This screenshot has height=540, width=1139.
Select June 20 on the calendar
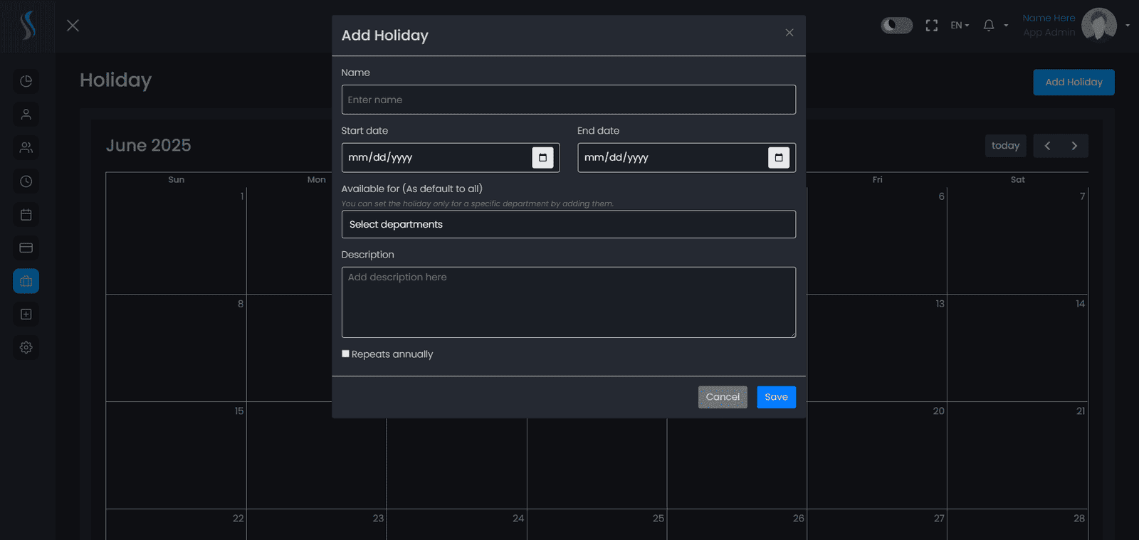click(877, 455)
